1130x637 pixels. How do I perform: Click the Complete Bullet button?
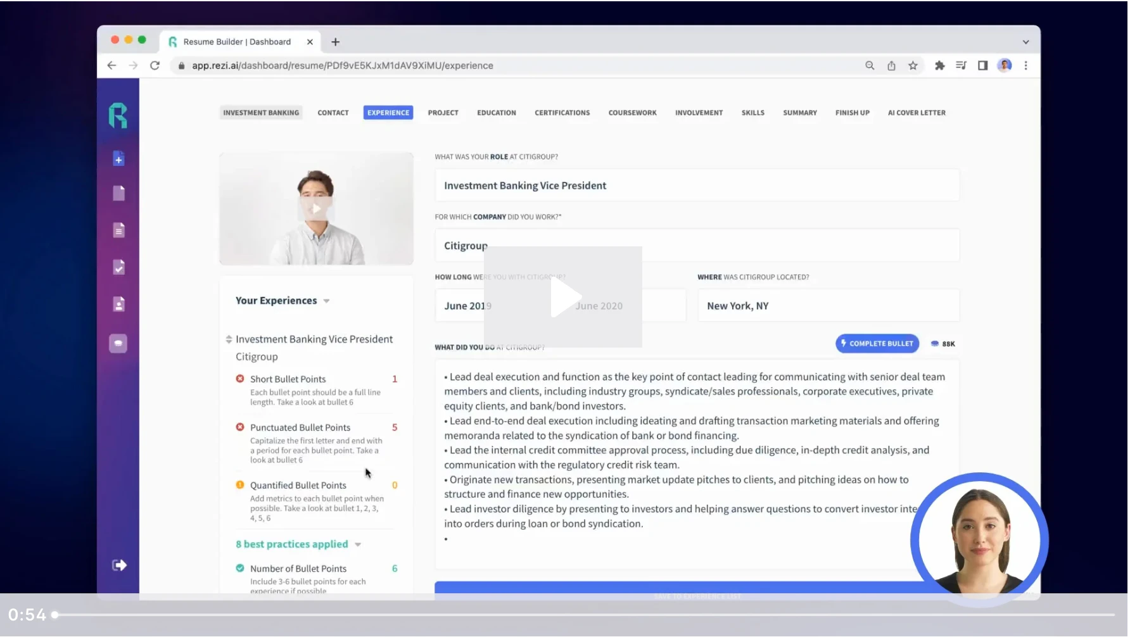coord(877,344)
